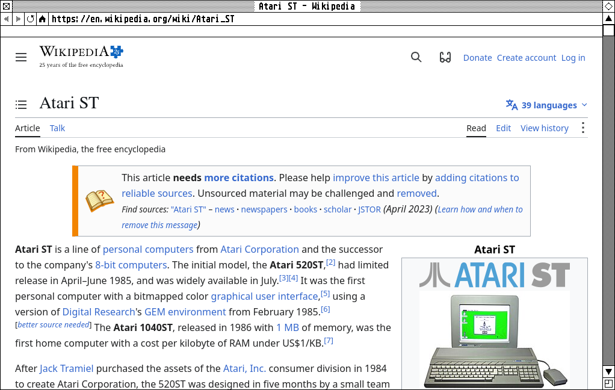Open the View history tab
This screenshot has height=390, width=615.
tap(545, 128)
